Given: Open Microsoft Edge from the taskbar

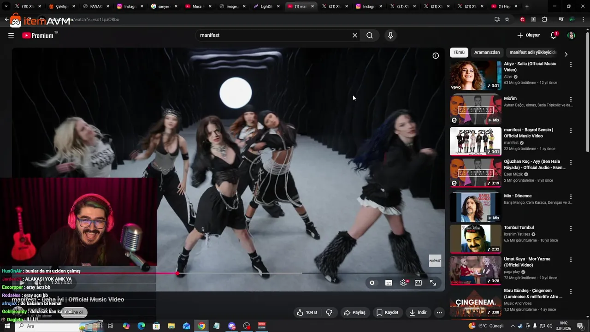Looking at the screenshot, I should pyautogui.click(x=141, y=326).
